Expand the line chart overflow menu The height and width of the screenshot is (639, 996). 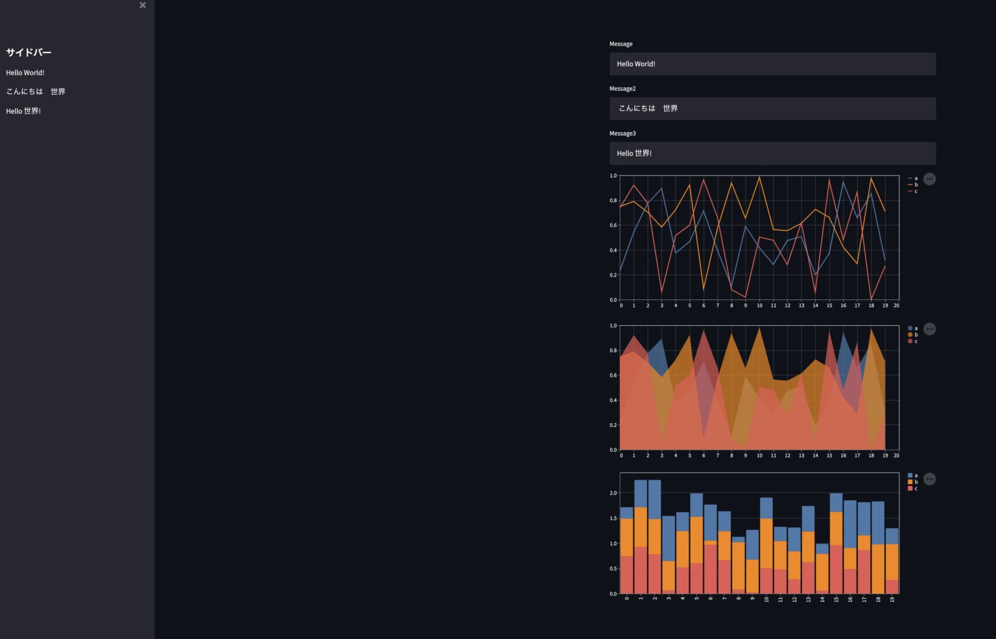929,179
